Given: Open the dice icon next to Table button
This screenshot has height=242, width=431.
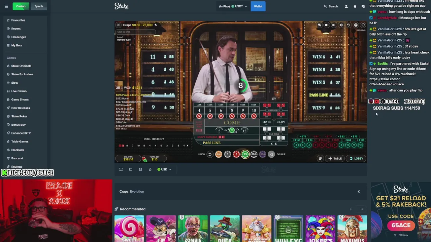Looking at the screenshot, I should point(320,158).
